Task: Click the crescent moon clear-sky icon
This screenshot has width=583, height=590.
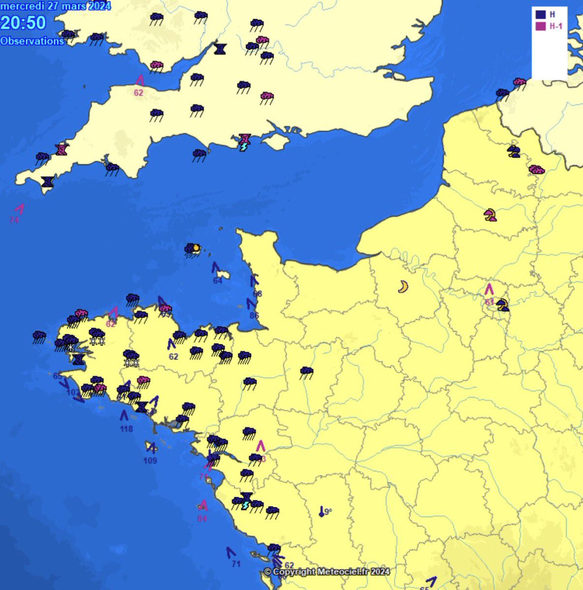Action: coord(403,287)
